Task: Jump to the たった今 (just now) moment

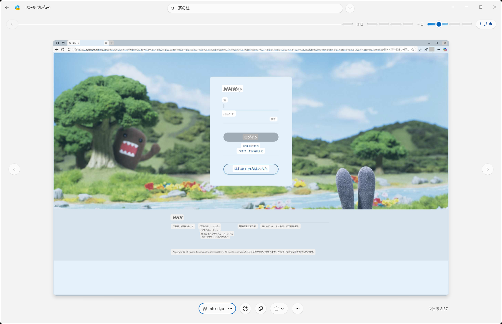Action: tap(486, 24)
